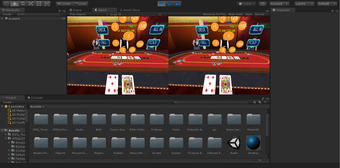340x168 pixels.
Task: Adjust the Game view Scale slider
Action: (x=137, y=15)
